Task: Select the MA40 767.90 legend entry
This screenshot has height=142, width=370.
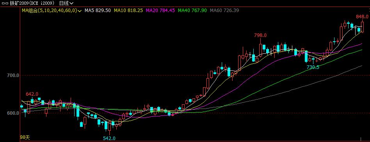Action: click(192, 11)
